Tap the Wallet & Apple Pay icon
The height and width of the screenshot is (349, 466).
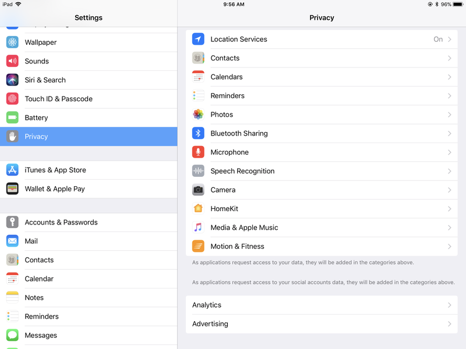tap(12, 188)
